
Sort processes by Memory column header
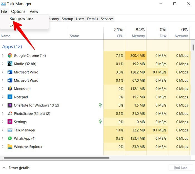click(x=136, y=33)
